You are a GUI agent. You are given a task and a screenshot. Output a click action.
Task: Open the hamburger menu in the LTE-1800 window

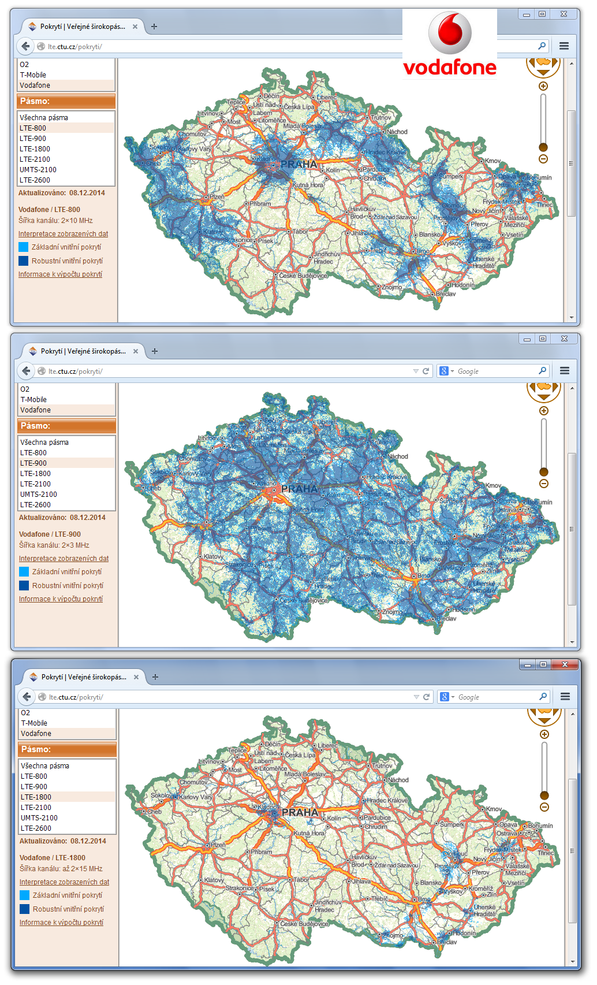pyautogui.click(x=565, y=697)
